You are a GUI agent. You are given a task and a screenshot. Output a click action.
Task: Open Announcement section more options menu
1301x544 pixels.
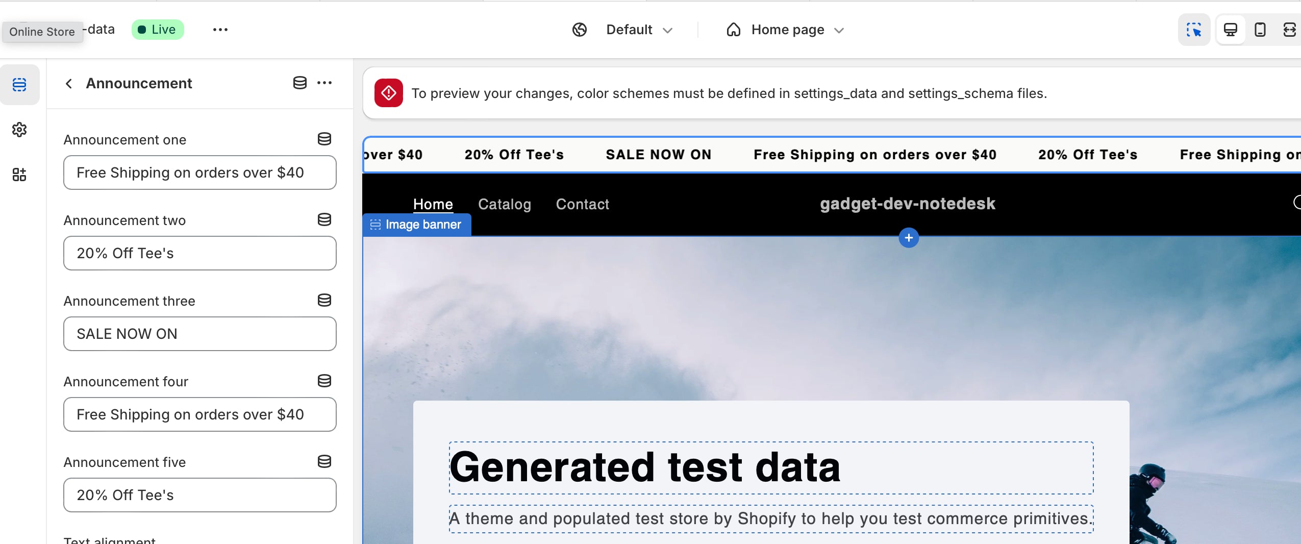click(x=324, y=83)
